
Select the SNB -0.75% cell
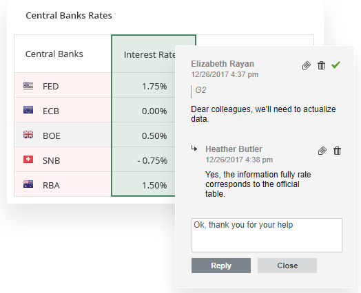(143, 160)
